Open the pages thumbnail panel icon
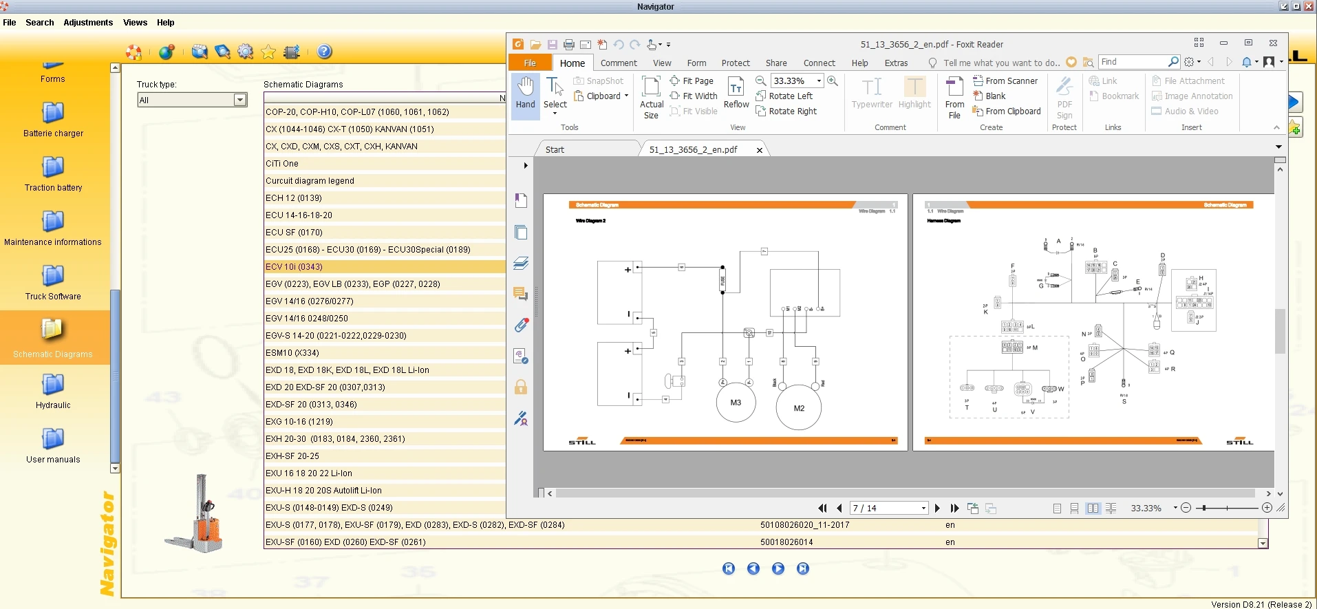 pos(521,232)
